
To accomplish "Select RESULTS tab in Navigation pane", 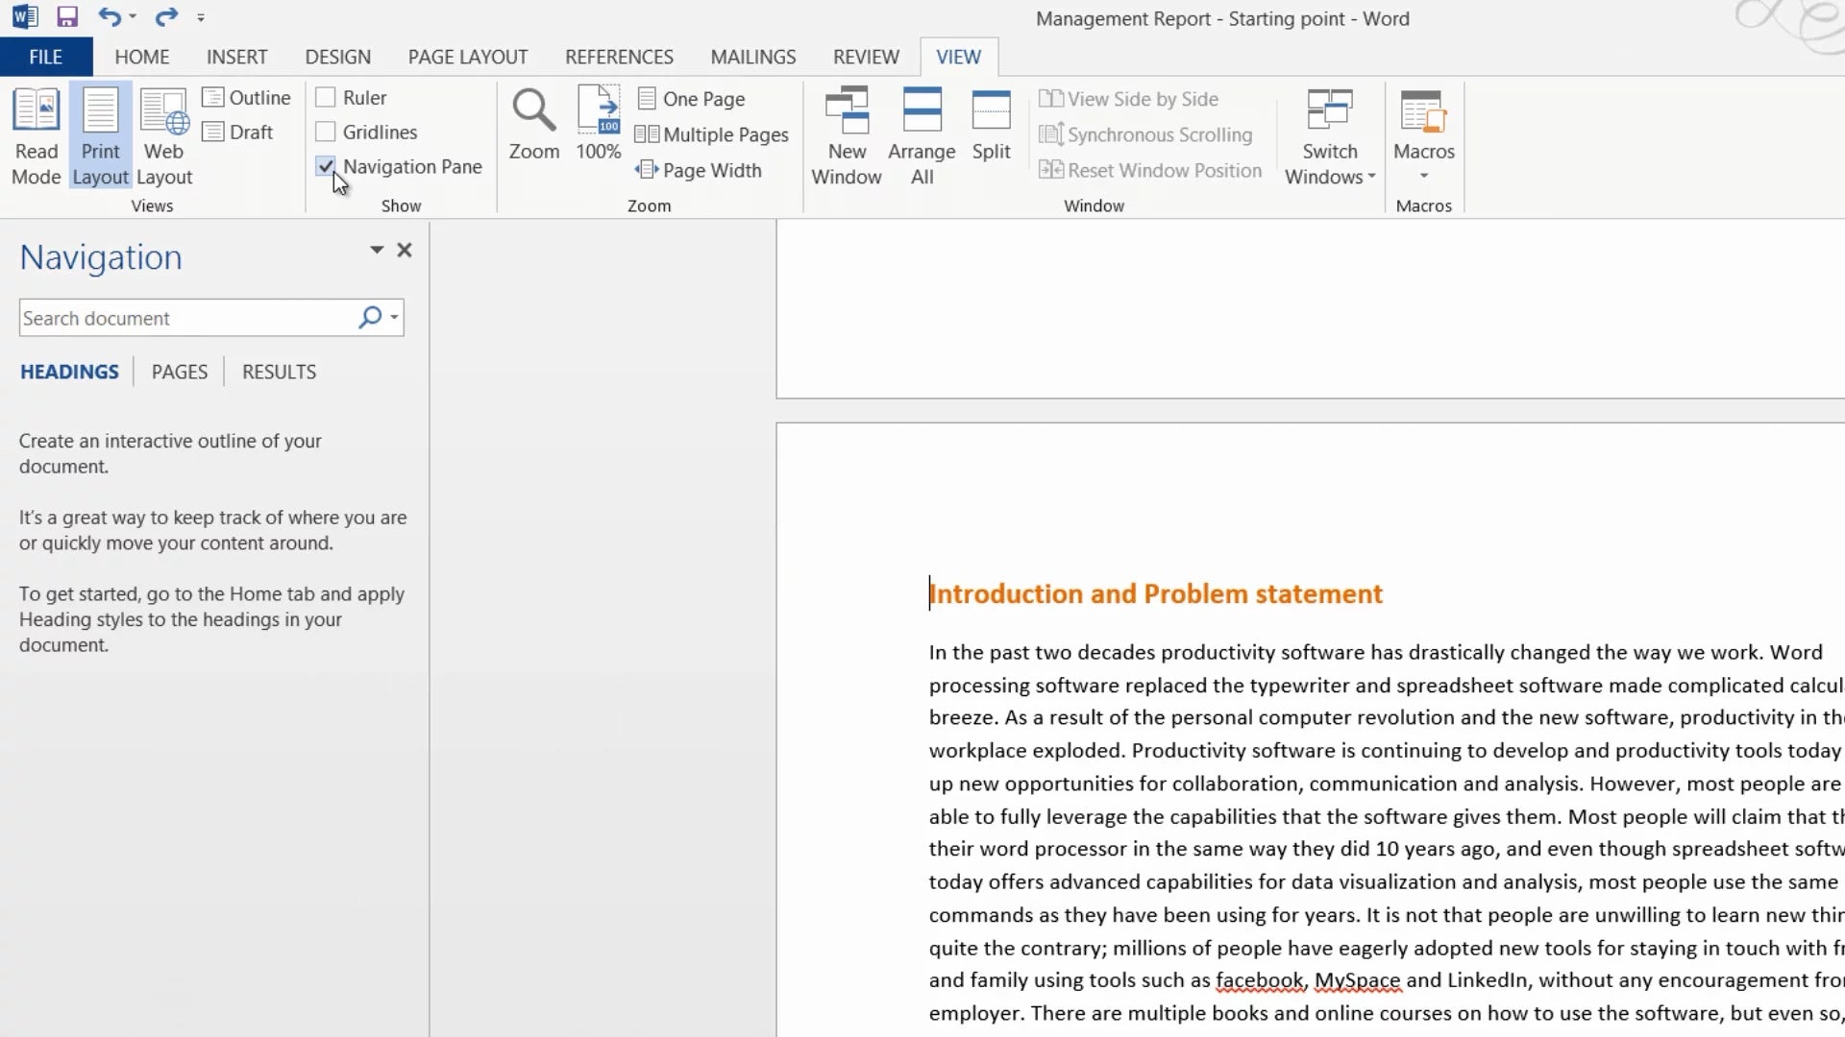I will (279, 372).
